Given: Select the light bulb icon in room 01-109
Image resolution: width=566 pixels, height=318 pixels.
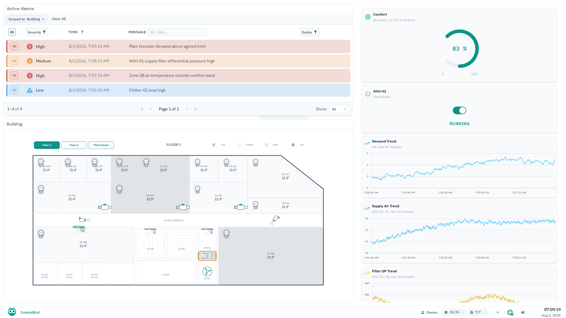Looking at the screenshot, I should pos(226,234).
